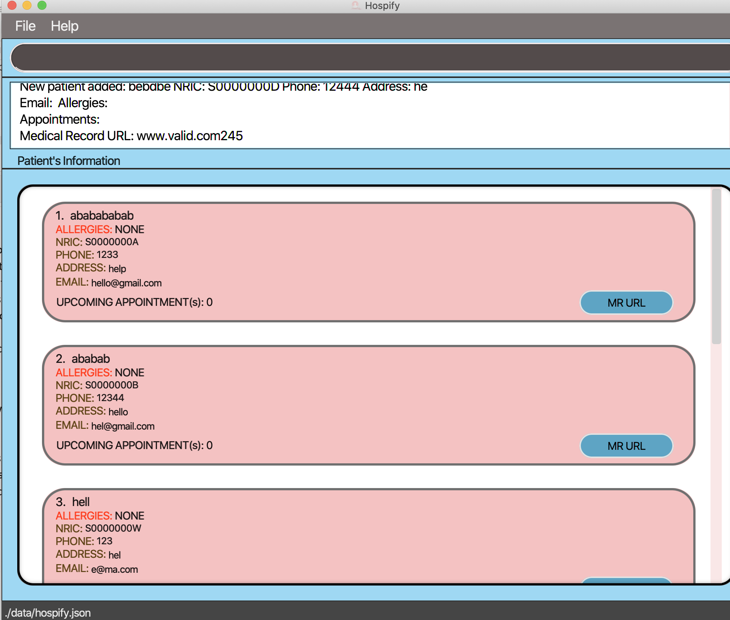Click the partially visible MR URL button for hell
The width and height of the screenshot is (730, 620).
coord(626,580)
